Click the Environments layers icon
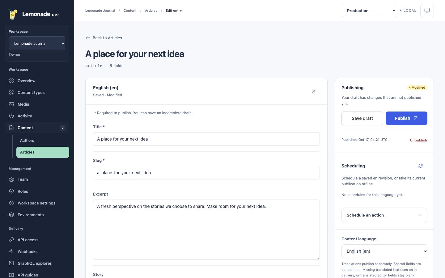The width and height of the screenshot is (445, 278). pyautogui.click(x=11, y=215)
